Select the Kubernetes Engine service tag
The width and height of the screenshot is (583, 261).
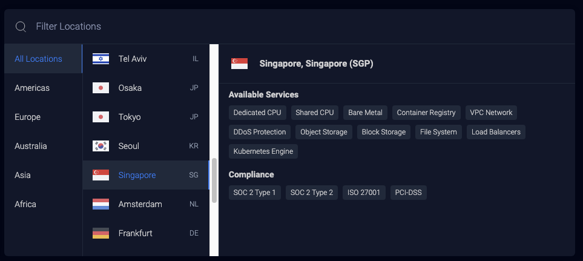click(x=263, y=151)
